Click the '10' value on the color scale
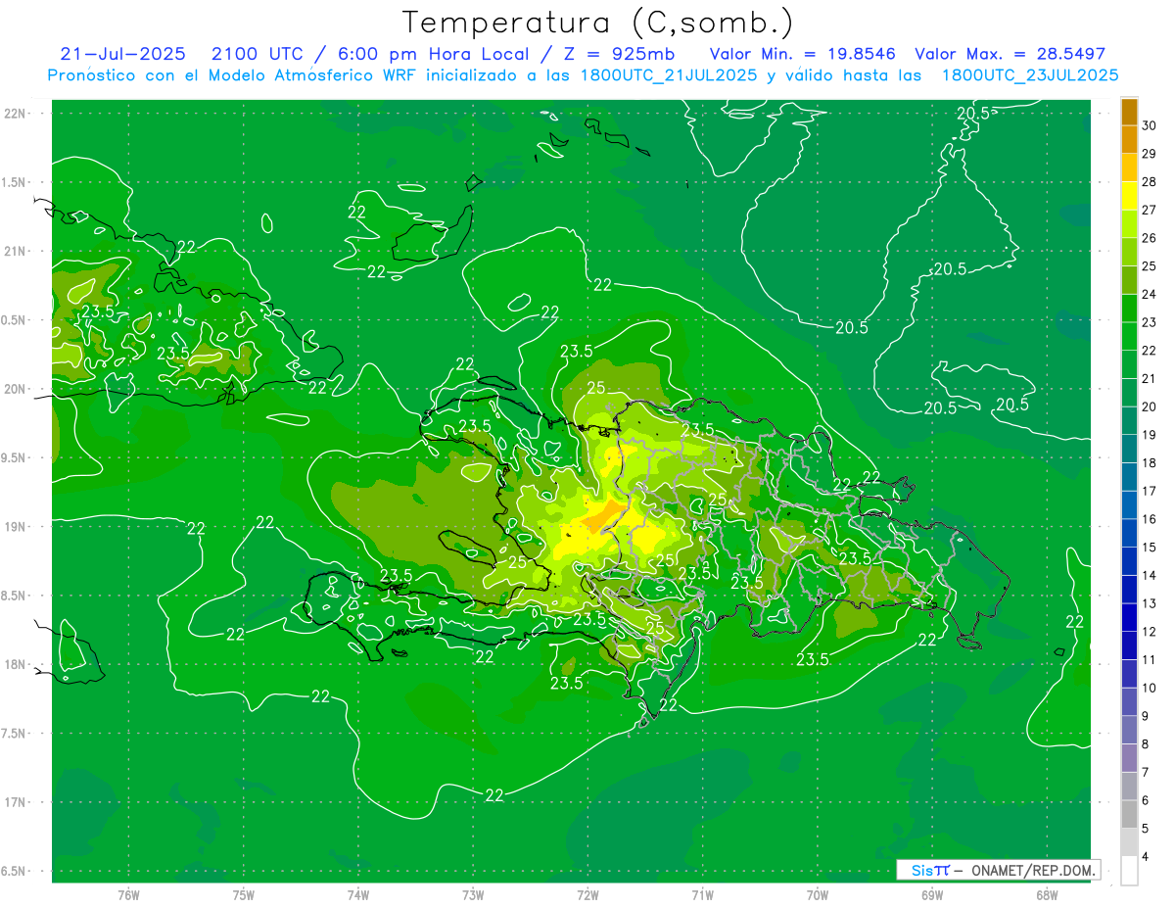 [x=1150, y=688]
